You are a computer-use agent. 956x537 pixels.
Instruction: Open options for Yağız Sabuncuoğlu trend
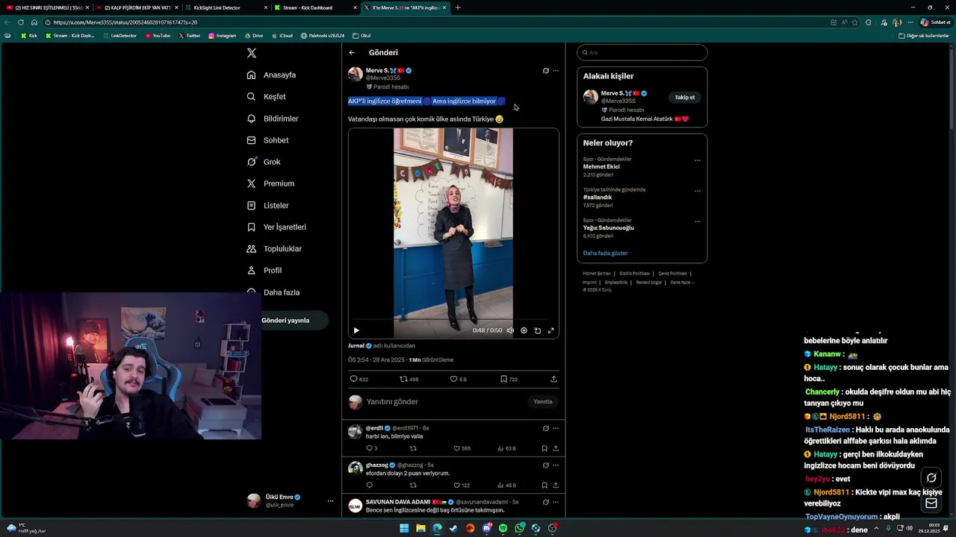pyautogui.click(x=698, y=222)
